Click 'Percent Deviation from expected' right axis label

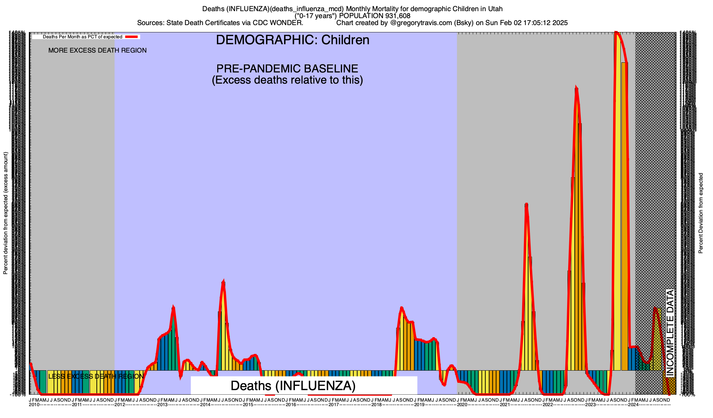701,213
